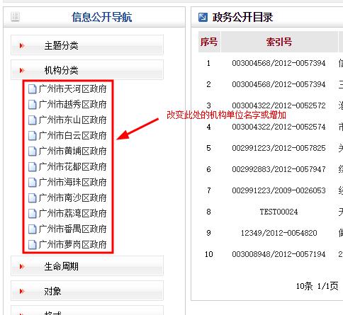Image resolution: width=343 pixels, height=315 pixels.
Task: Expand the 主题分类 section arrow
Action: click(22, 45)
